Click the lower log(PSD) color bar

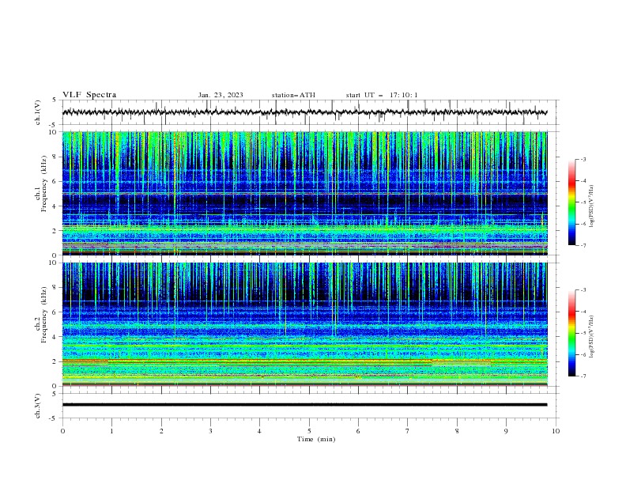(x=571, y=333)
